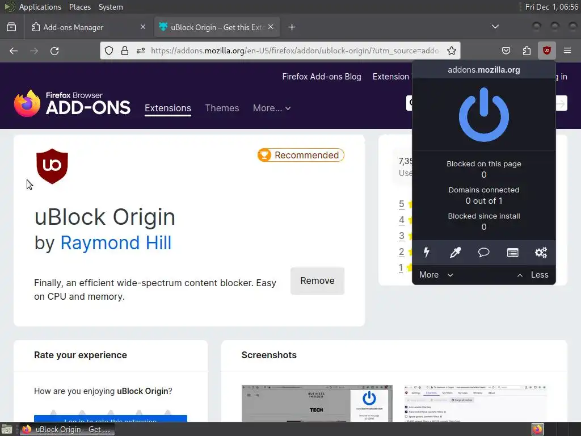
Task: Bookmark this page with star icon
Action: [x=451, y=51]
